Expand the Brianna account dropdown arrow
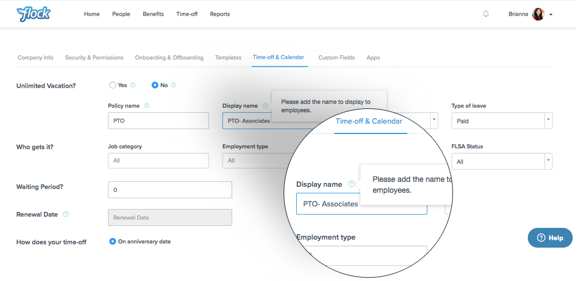This screenshot has width=582, height=281. (551, 15)
